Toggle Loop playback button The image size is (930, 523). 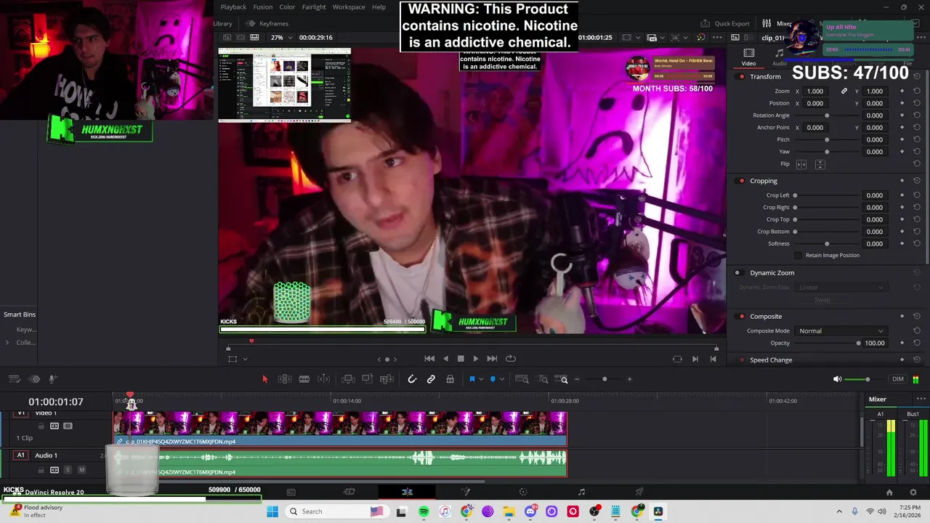point(511,359)
